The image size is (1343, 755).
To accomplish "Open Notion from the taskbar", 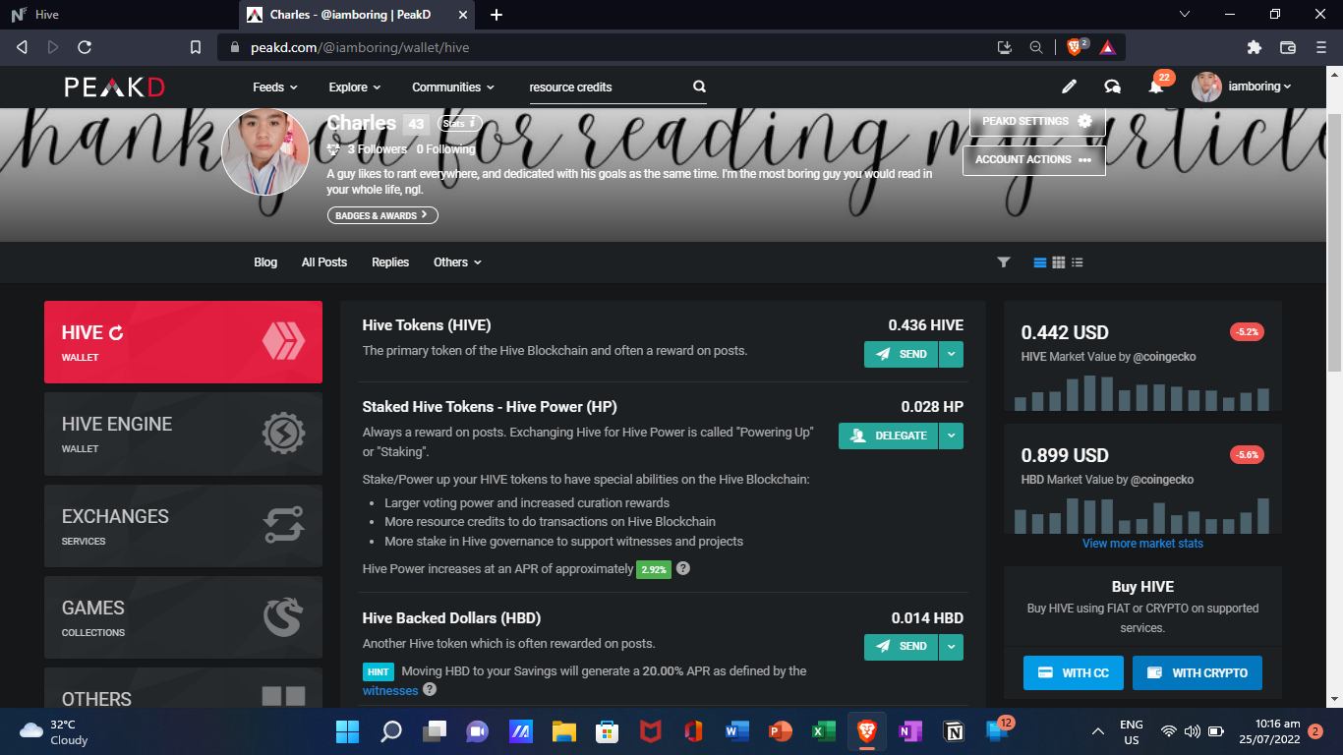I will click(x=953, y=731).
